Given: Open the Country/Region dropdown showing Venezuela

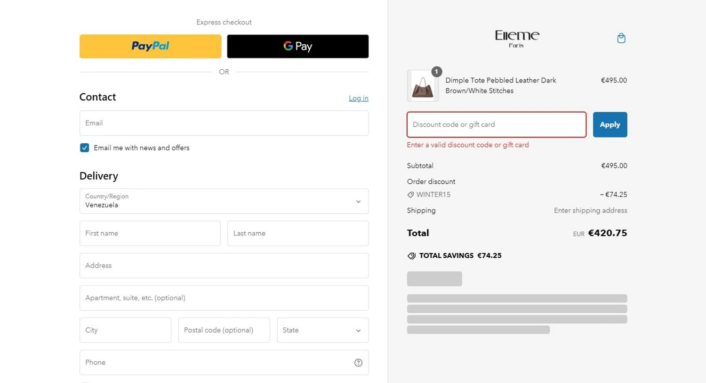Looking at the screenshot, I should pos(224,201).
